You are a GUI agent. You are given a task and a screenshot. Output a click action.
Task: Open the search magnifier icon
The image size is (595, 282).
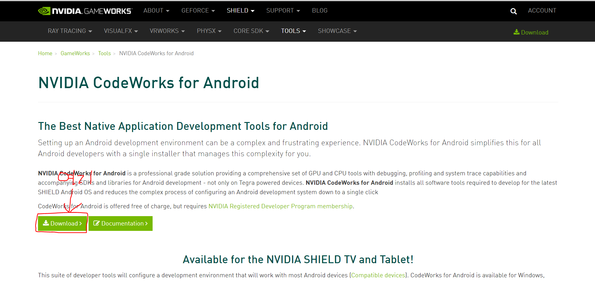(x=513, y=11)
